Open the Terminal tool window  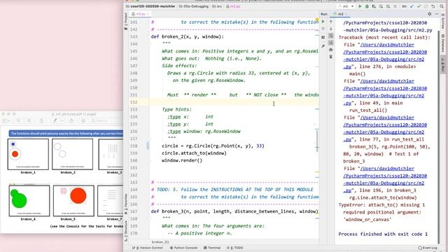pyautogui.click(x=212, y=248)
